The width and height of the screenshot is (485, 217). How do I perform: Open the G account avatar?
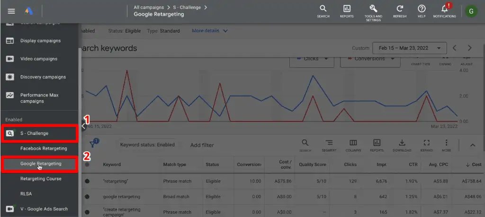tap(471, 11)
